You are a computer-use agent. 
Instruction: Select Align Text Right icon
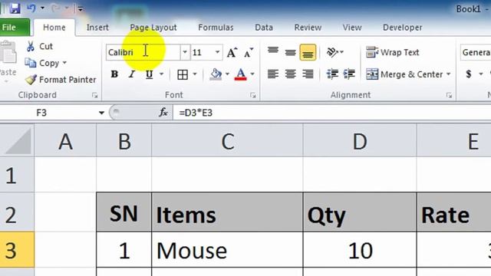(308, 74)
